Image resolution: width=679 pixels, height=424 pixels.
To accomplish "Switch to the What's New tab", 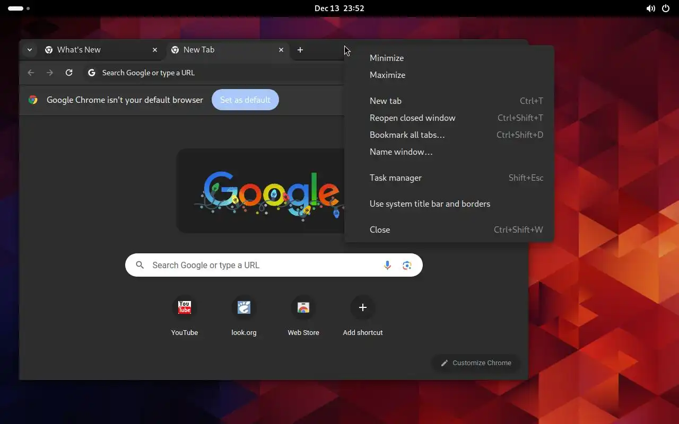I will click(101, 50).
